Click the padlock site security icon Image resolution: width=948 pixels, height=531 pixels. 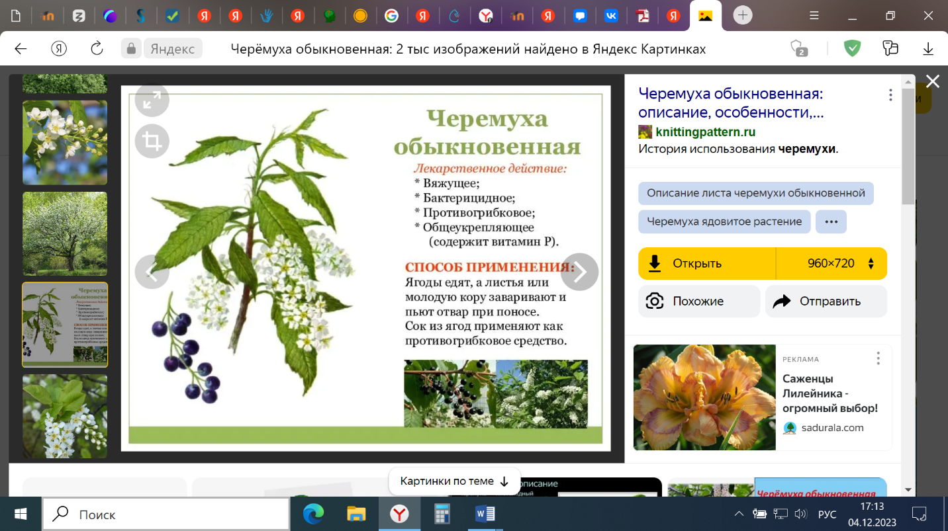[131, 49]
